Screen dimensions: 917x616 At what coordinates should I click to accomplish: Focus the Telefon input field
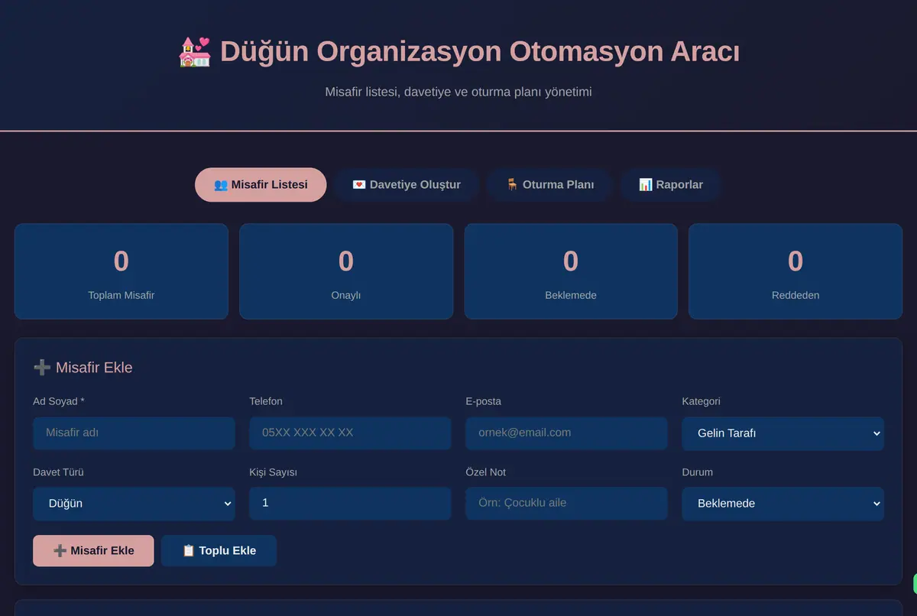[350, 433]
